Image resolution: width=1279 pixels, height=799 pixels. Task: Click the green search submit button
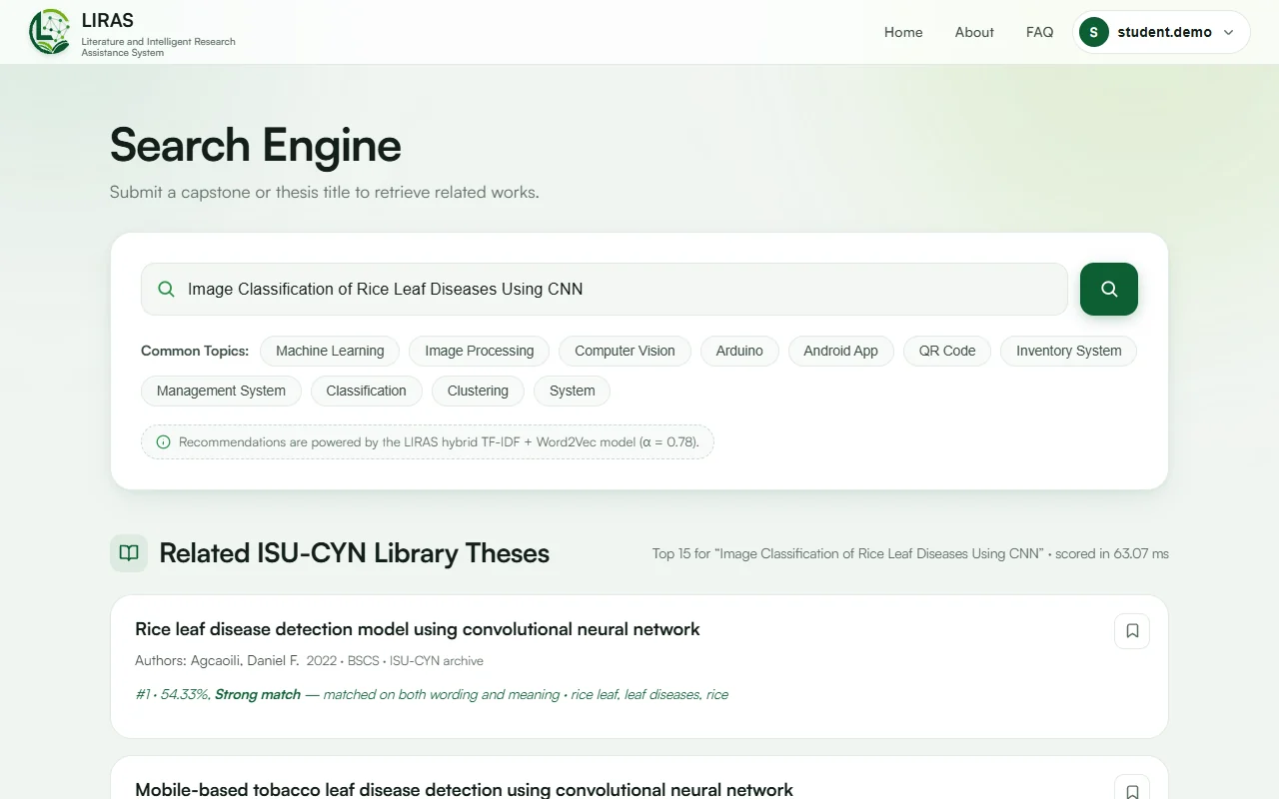click(x=1109, y=289)
